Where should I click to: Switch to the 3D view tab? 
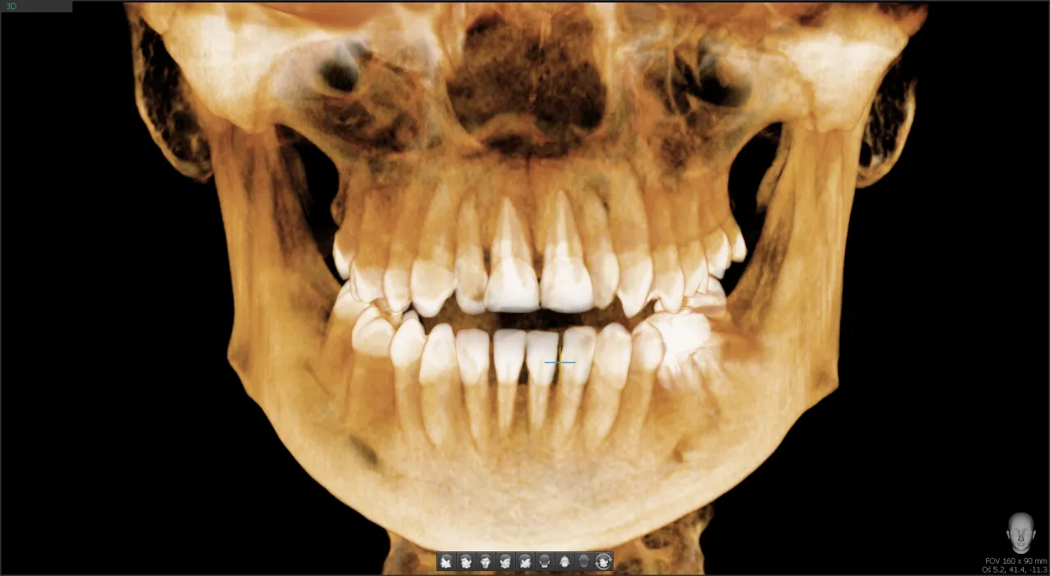click(11, 5)
